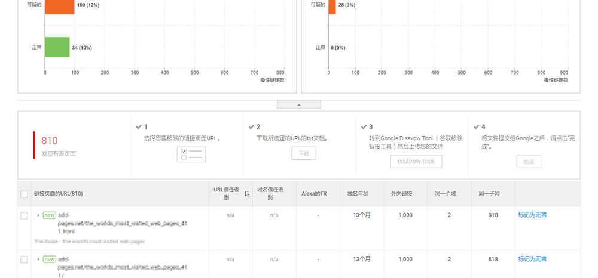Check the second URL row checkbox

pyautogui.click(x=24, y=260)
